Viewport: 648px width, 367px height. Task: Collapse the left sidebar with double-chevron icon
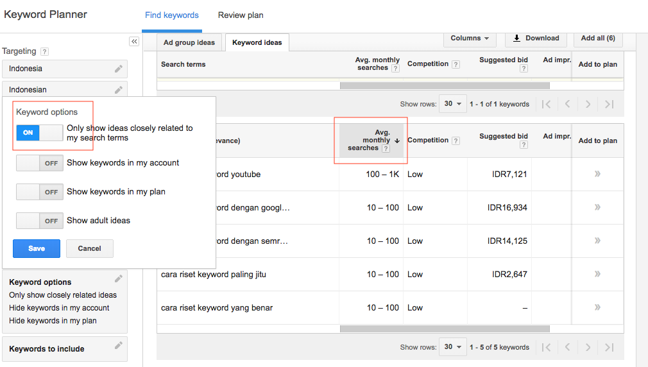point(134,42)
